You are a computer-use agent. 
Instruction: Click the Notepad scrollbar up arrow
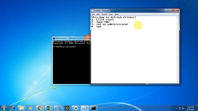coord(178,17)
